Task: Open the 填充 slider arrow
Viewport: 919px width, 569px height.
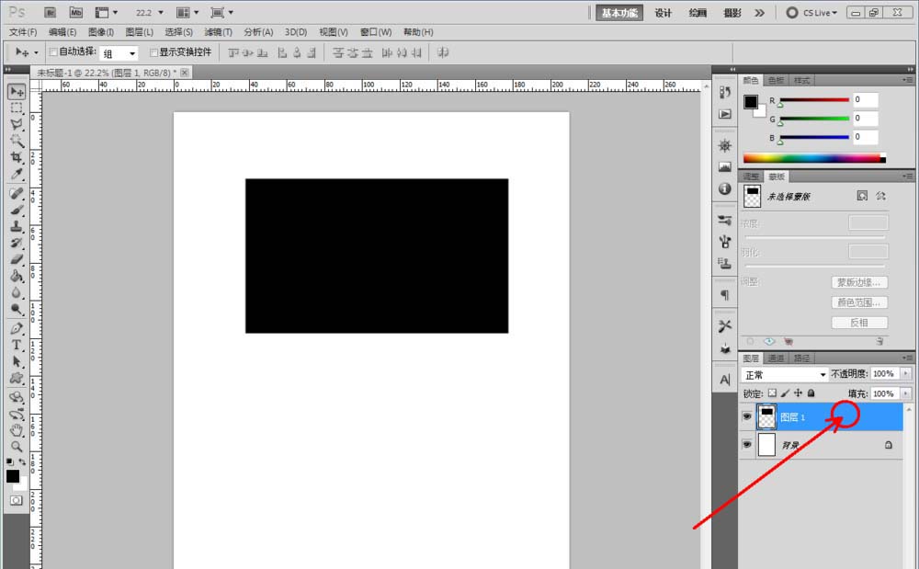Action: coord(905,393)
